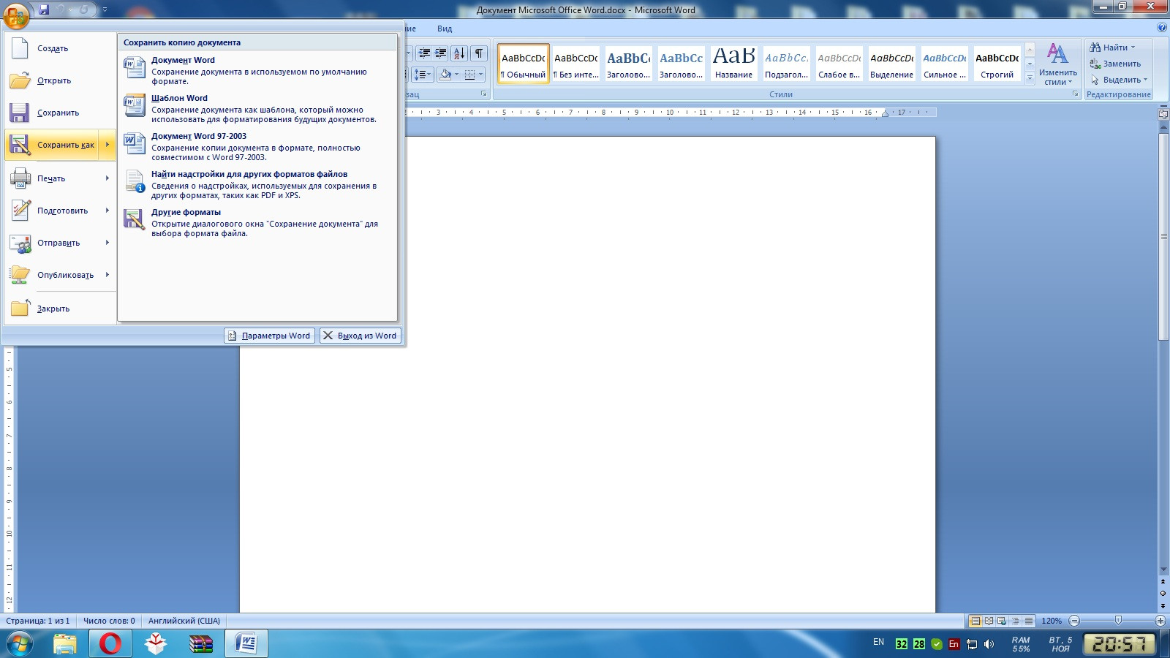Screen dimensions: 1170x658
Task: Expand the Опубликовать submenu arrow
Action: click(107, 275)
